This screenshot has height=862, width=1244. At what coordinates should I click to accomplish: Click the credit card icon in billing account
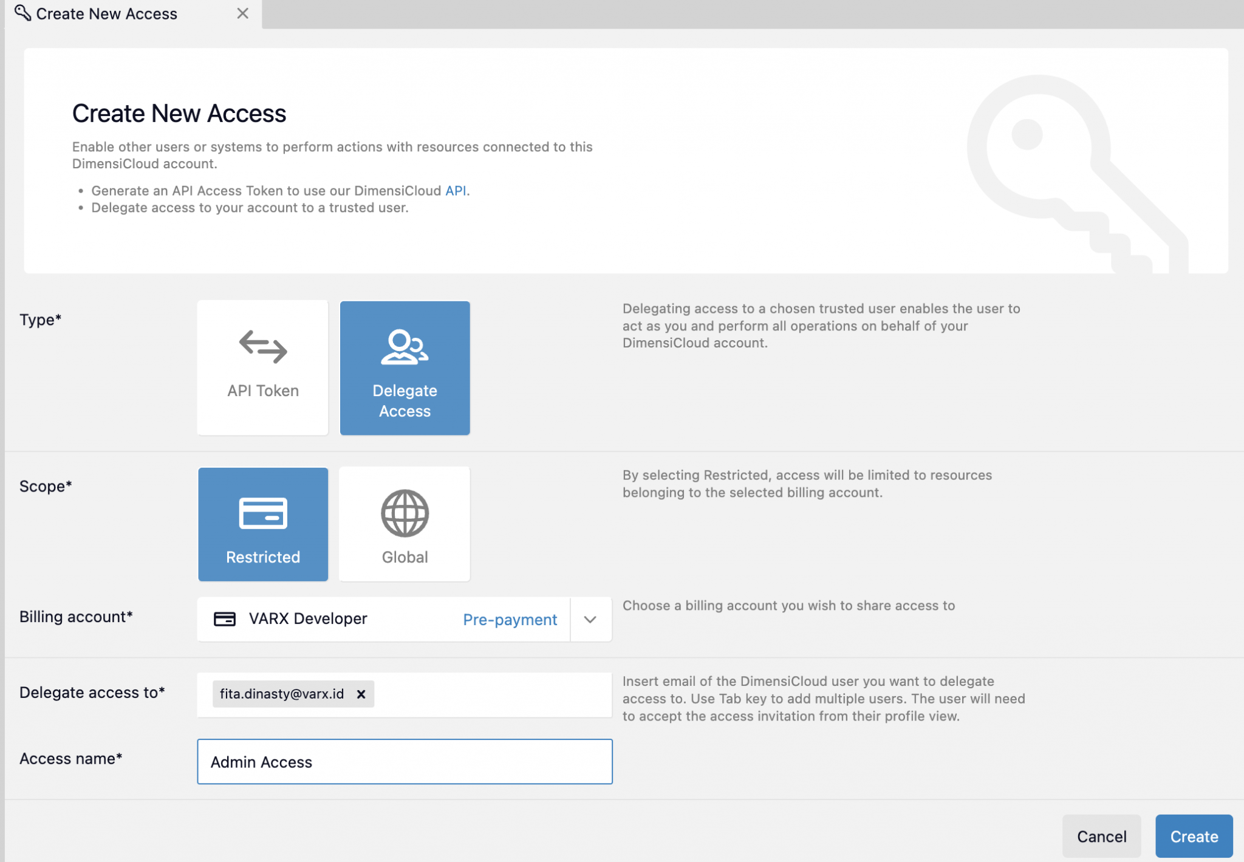224,619
